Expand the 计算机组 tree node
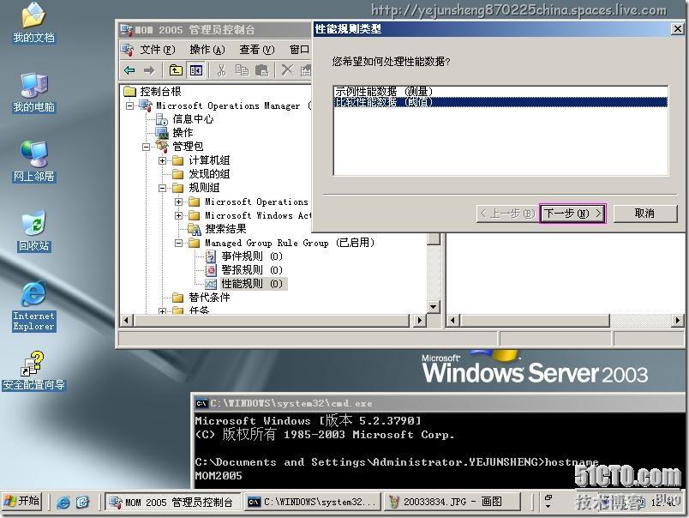The height and width of the screenshot is (518, 689). tap(163, 161)
